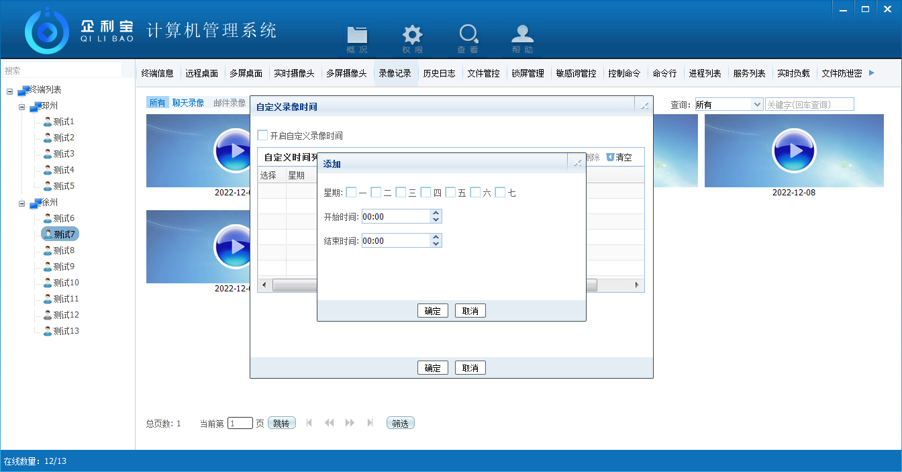The image size is (902, 472).
Task: Open the 文件管控 tab
Action: click(483, 74)
